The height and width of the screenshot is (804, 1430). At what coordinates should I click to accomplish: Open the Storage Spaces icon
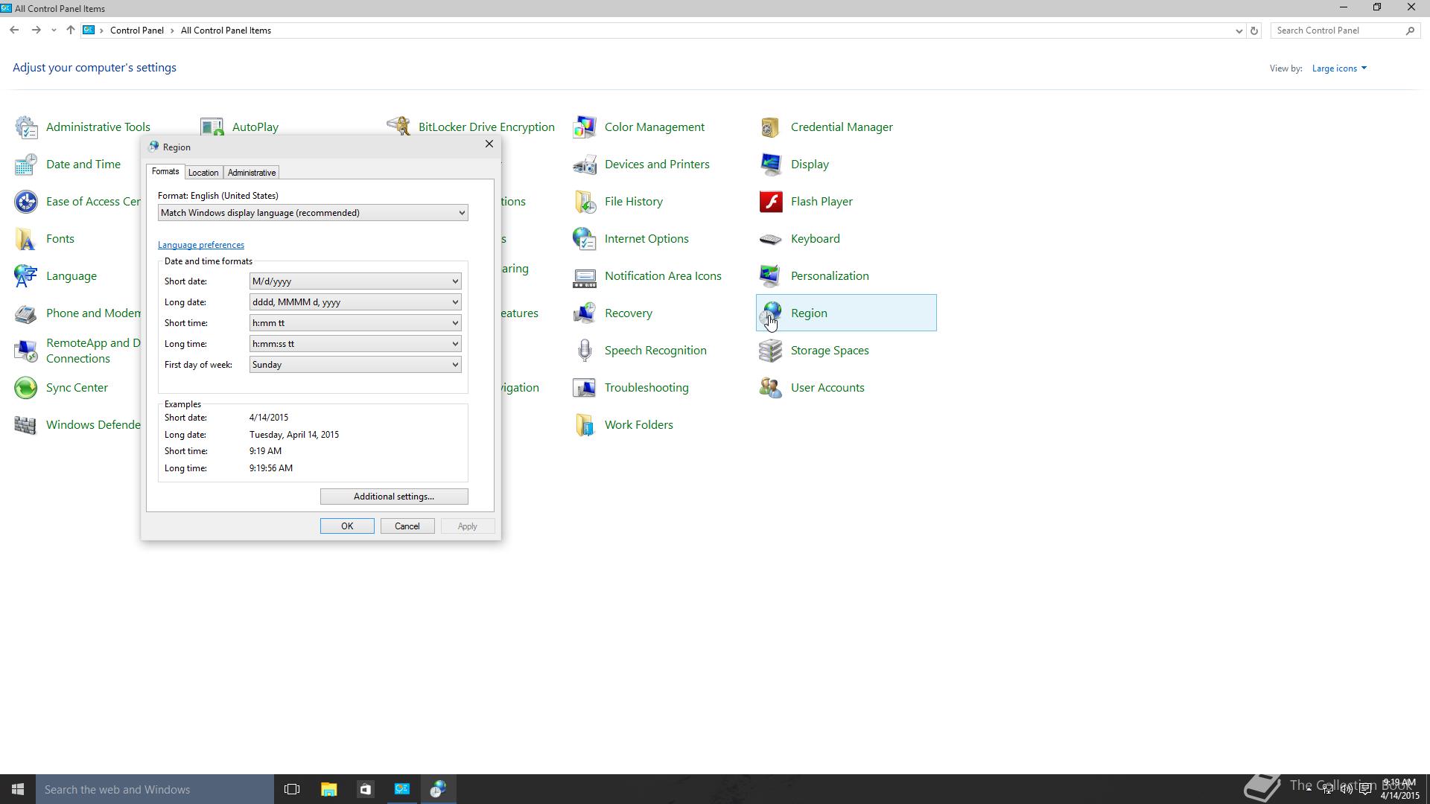771,351
